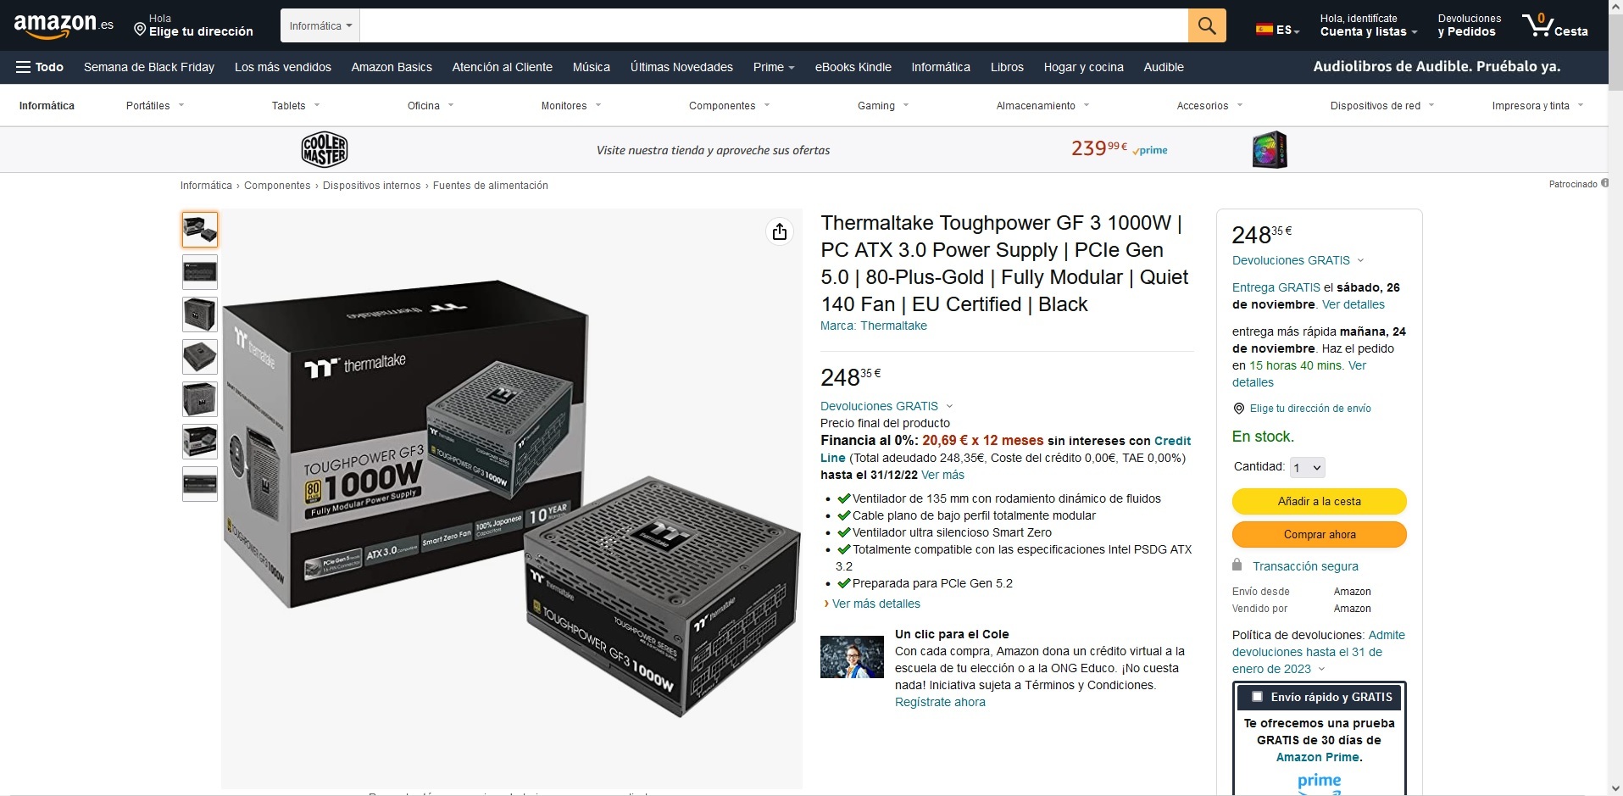Open the Todo hamburger menu
The height and width of the screenshot is (796, 1623).
pyautogui.click(x=40, y=67)
